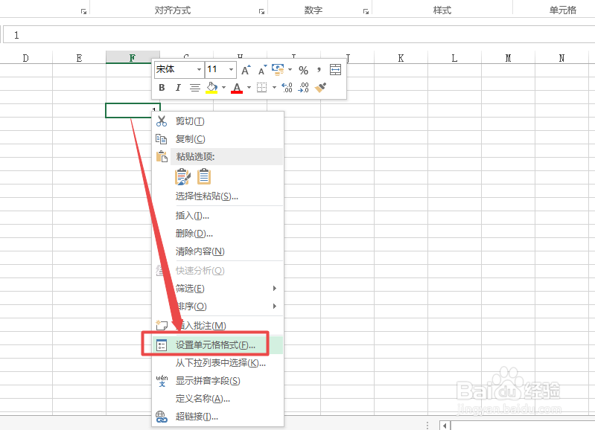The image size is (595, 430).
Task: Click the center align icon
Action: pyautogui.click(x=194, y=88)
